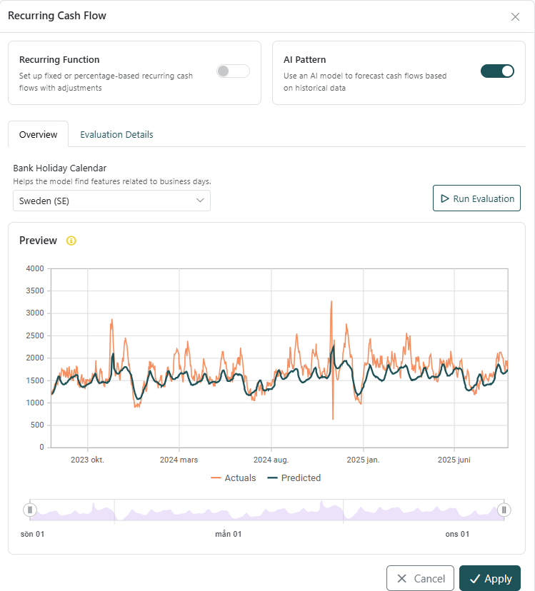Click the checkmark icon on Apply
This screenshot has width=535, height=591.
coord(474,579)
